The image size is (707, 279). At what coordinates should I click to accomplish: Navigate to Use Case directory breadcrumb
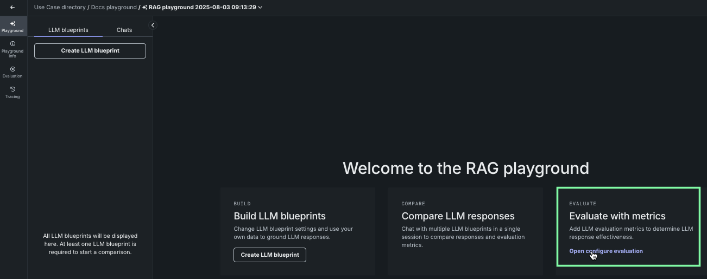[60, 8]
